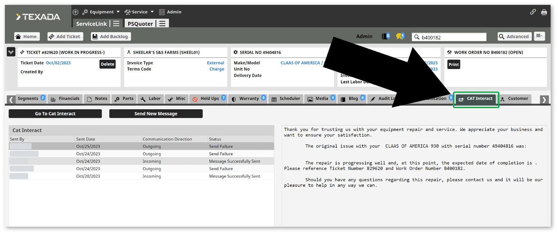
Task: Click the magnifier icon in search box
Action: click(416, 37)
